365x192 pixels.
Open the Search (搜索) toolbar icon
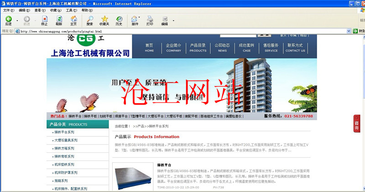(89, 20)
